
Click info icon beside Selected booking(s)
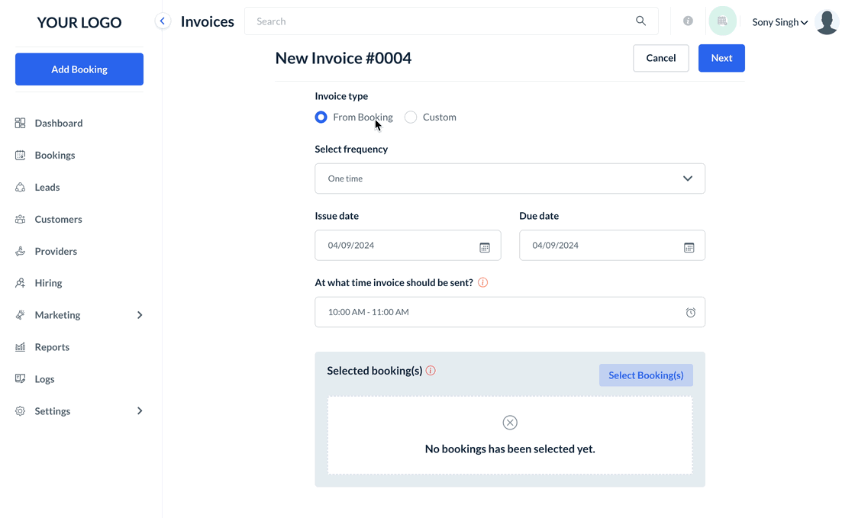pos(431,371)
